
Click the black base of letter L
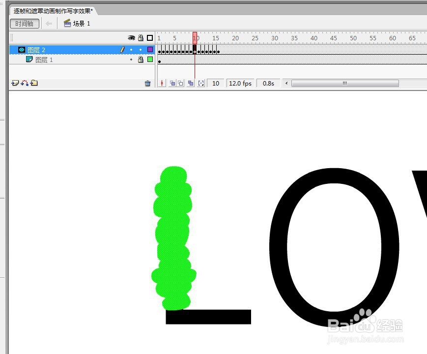(208, 317)
